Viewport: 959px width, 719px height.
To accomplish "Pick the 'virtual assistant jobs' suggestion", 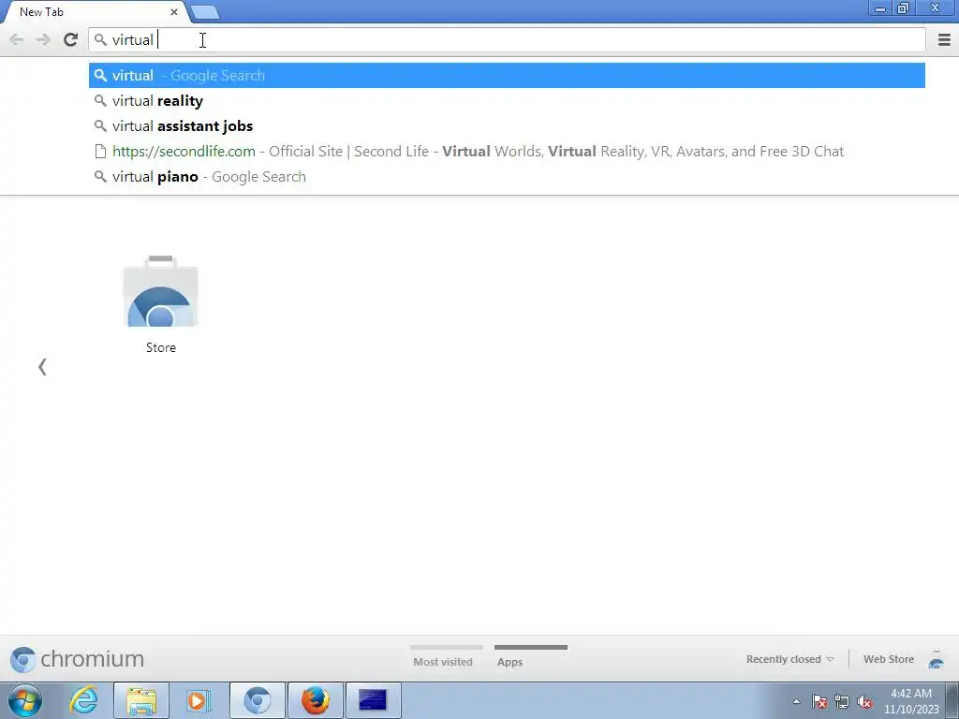I will click(x=507, y=126).
